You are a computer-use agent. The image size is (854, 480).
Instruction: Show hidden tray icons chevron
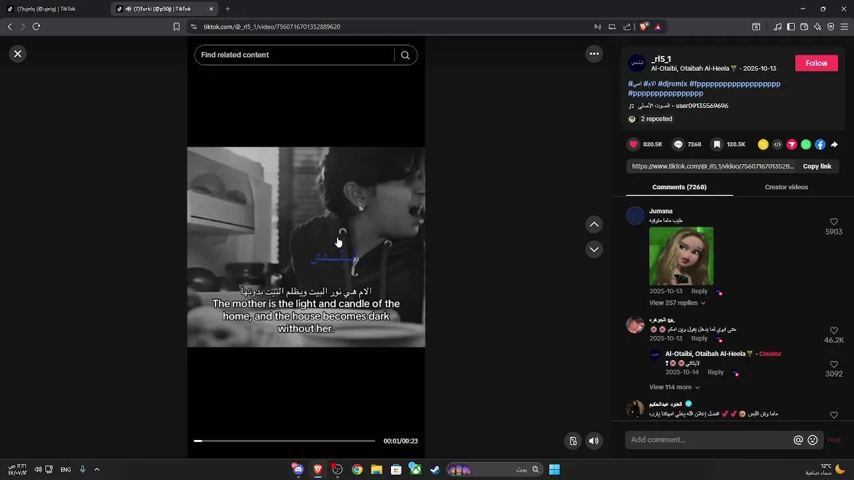(x=97, y=469)
